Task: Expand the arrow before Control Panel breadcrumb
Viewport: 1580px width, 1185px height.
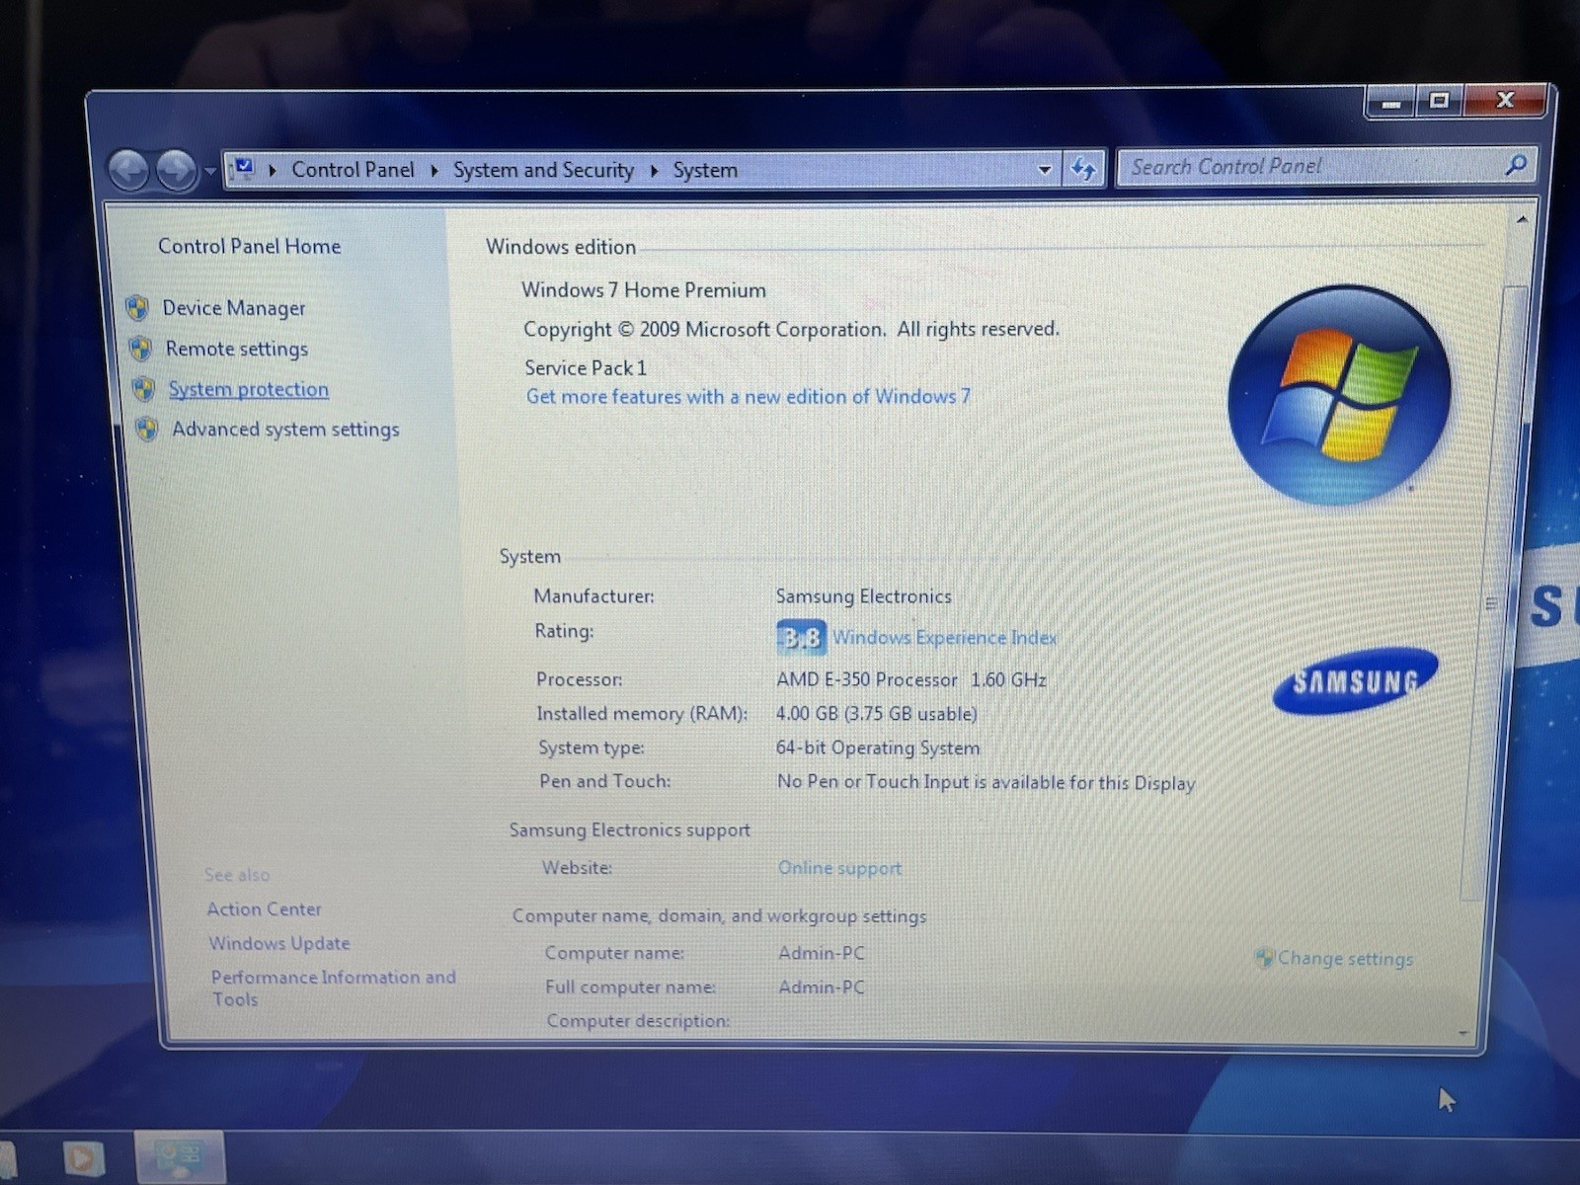Action: 272,171
